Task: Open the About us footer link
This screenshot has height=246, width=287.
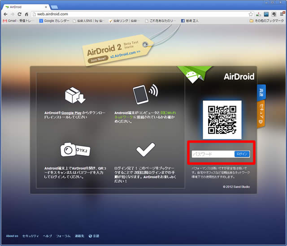Action: pyautogui.click(x=12, y=236)
